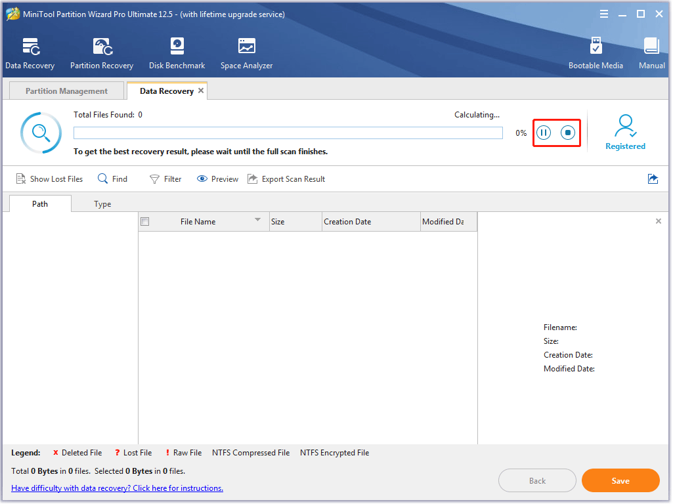Image resolution: width=673 pixels, height=504 pixels.
Task: Close the Data Recovery tab
Action: point(201,91)
